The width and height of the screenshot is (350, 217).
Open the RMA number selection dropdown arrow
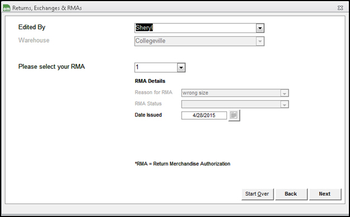[181, 68]
